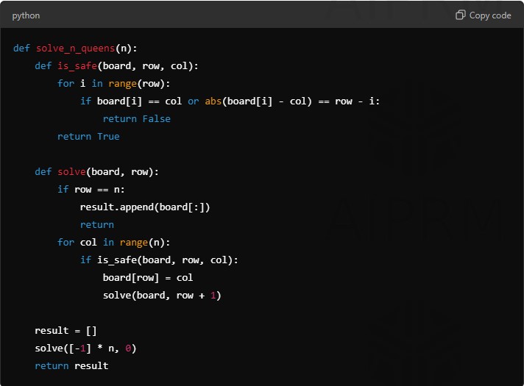This screenshot has width=524, height=386.
Task: Click on result.append(board[:]) line
Action: pyautogui.click(x=145, y=207)
